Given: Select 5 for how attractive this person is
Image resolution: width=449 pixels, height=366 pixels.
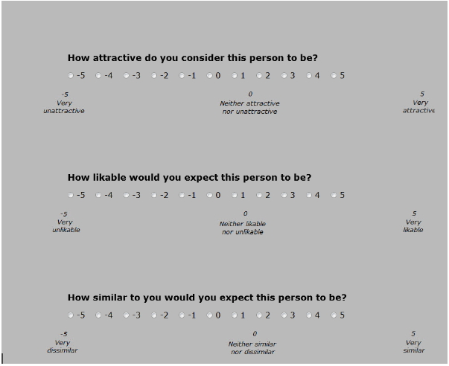Looking at the screenshot, I should [x=334, y=76].
